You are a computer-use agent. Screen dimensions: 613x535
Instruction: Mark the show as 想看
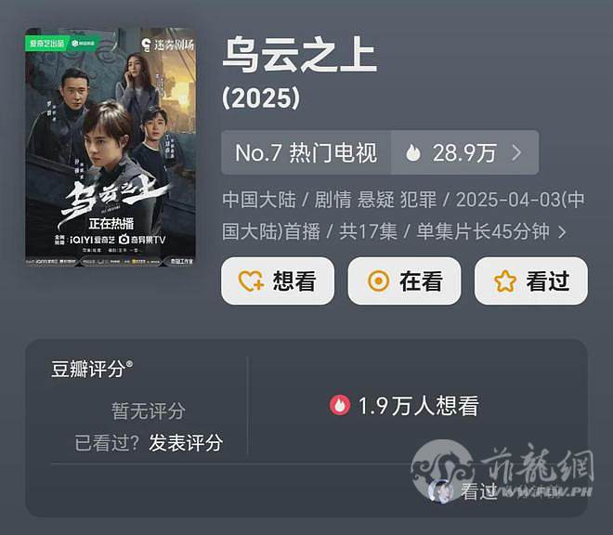tap(278, 281)
